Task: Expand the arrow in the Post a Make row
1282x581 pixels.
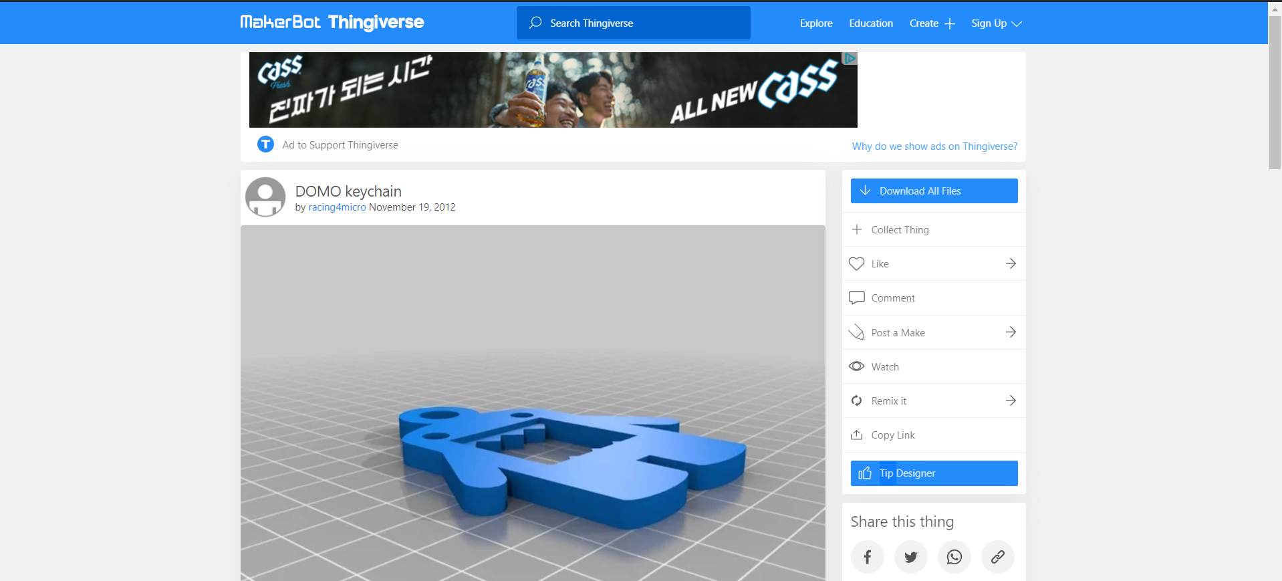Action: pyautogui.click(x=1011, y=332)
